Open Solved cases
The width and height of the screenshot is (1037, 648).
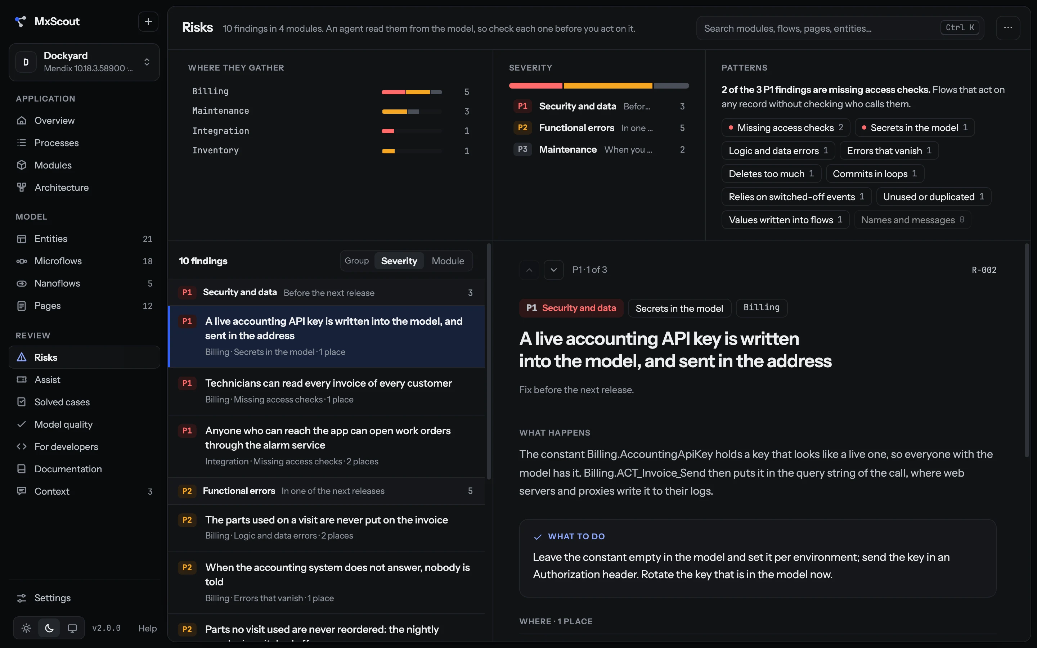[x=84, y=402]
